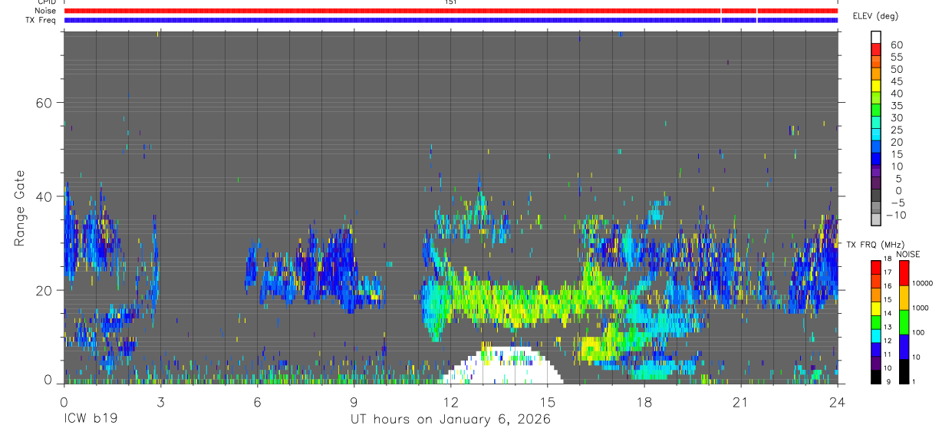The image size is (942, 435).
Task: Click the '35' label on ELEV scale
Action: pyautogui.click(x=896, y=105)
